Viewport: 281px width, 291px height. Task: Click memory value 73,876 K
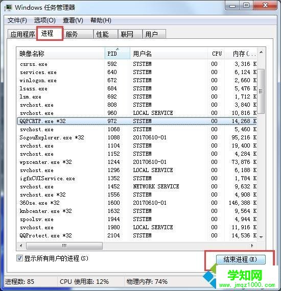pos(244,162)
